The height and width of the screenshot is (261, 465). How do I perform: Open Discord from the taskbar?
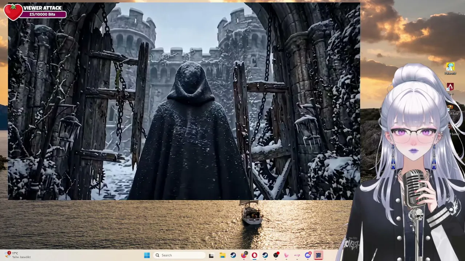point(308,255)
